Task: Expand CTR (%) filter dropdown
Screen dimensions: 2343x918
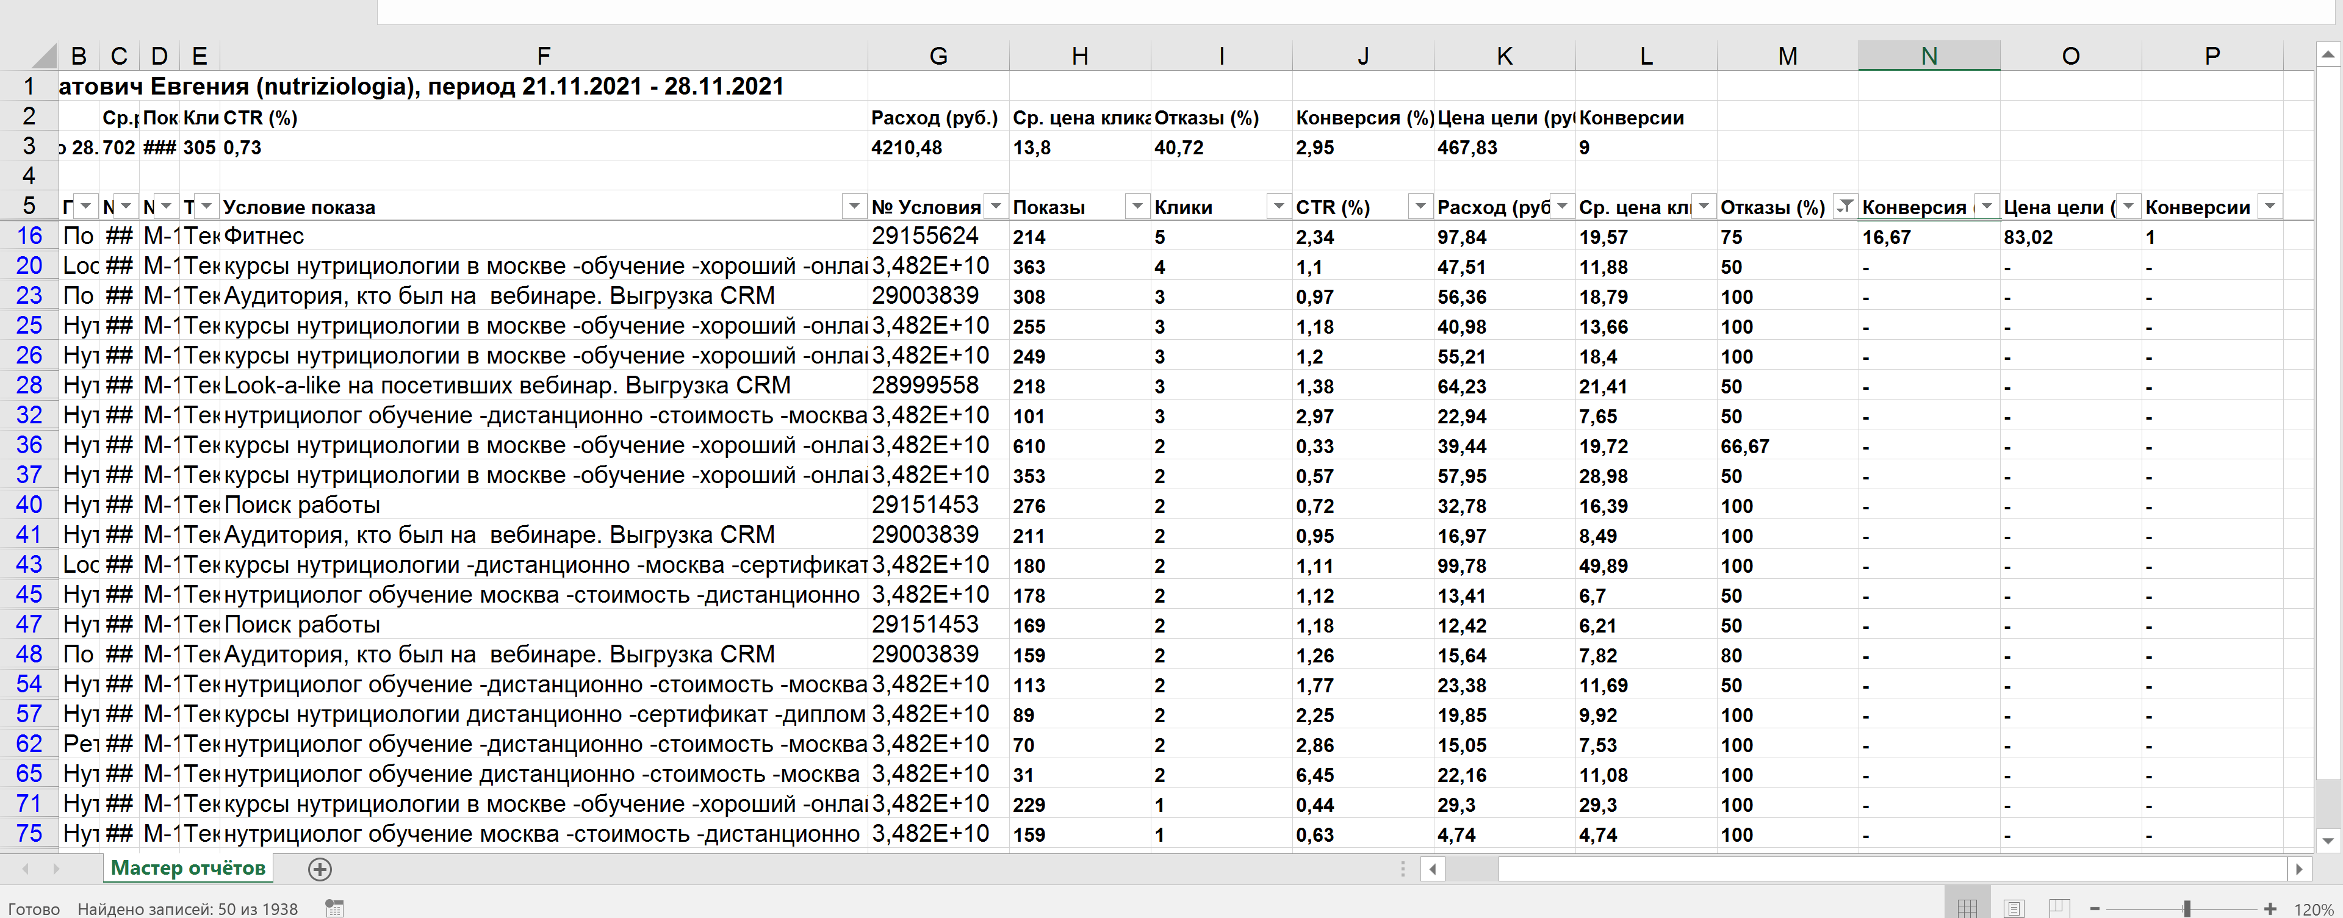Action: click(x=1420, y=206)
